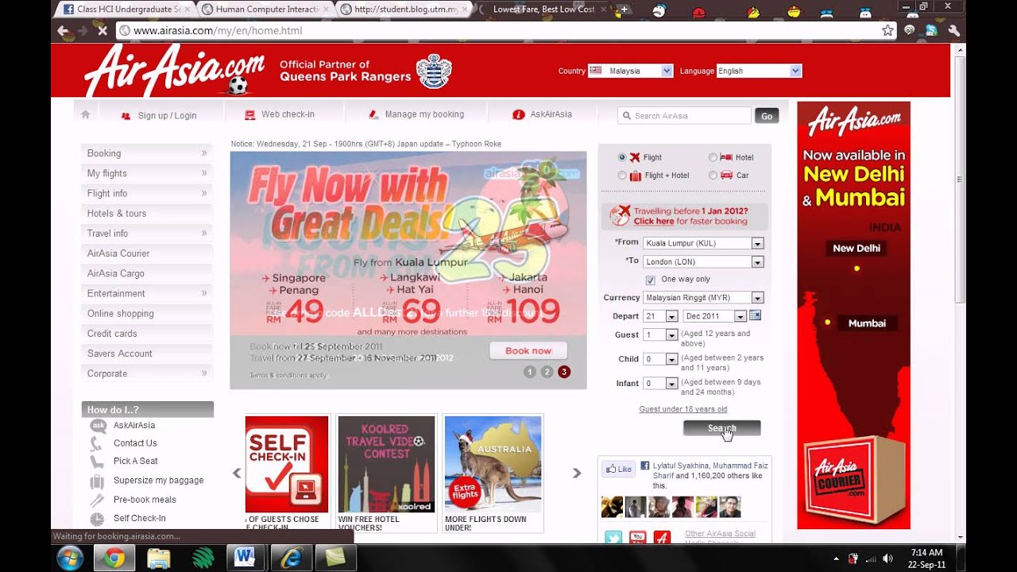1017x572 pixels.
Task: Open the Infant count dropdown
Action: [x=660, y=384]
